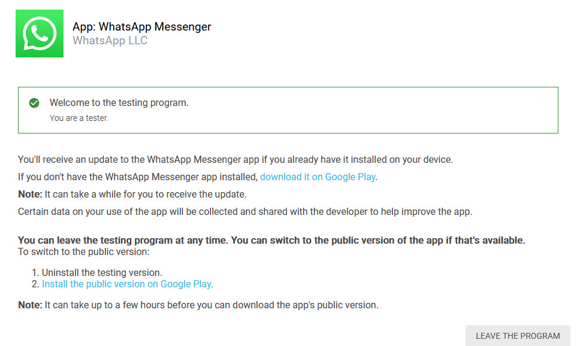Open the 'download it on Google Play' link
The height and width of the screenshot is (346, 580).
coord(318,177)
